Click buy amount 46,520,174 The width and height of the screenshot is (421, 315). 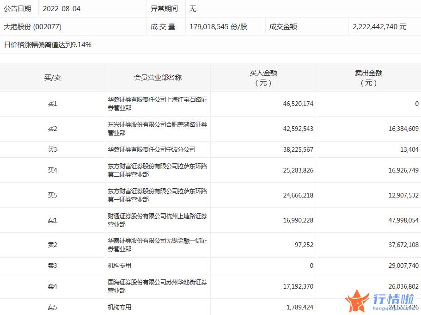pos(298,104)
